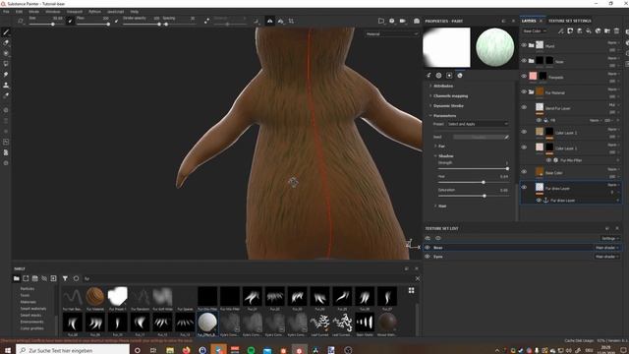Toggle visibility of Fur draw Layer
629x354 pixels.
(x=524, y=187)
